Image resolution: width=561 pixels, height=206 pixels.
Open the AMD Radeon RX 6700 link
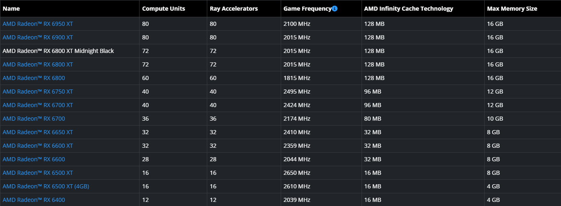[x=34, y=119]
